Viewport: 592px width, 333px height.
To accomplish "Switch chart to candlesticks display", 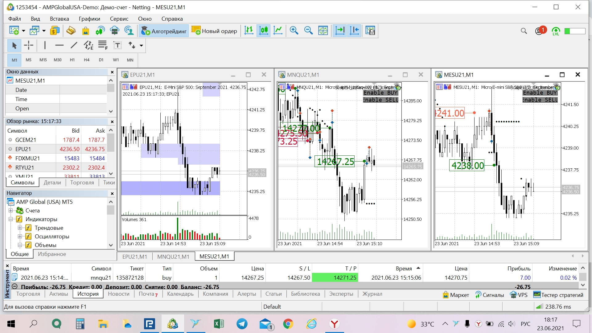I will (x=264, y=31).
